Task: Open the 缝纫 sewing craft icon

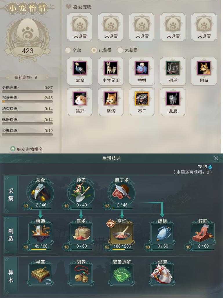Action: coord(162,234)
